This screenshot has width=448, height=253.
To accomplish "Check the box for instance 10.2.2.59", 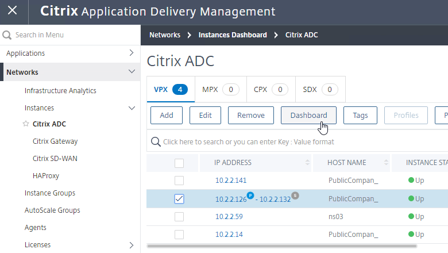I will point(179,217).
